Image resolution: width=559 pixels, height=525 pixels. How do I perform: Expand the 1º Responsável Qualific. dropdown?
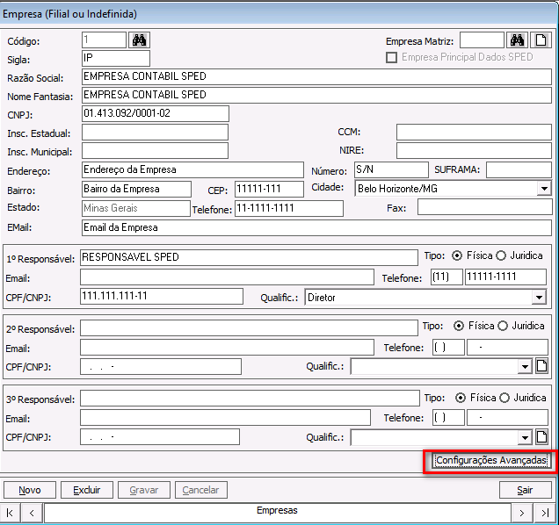[539, 298]
